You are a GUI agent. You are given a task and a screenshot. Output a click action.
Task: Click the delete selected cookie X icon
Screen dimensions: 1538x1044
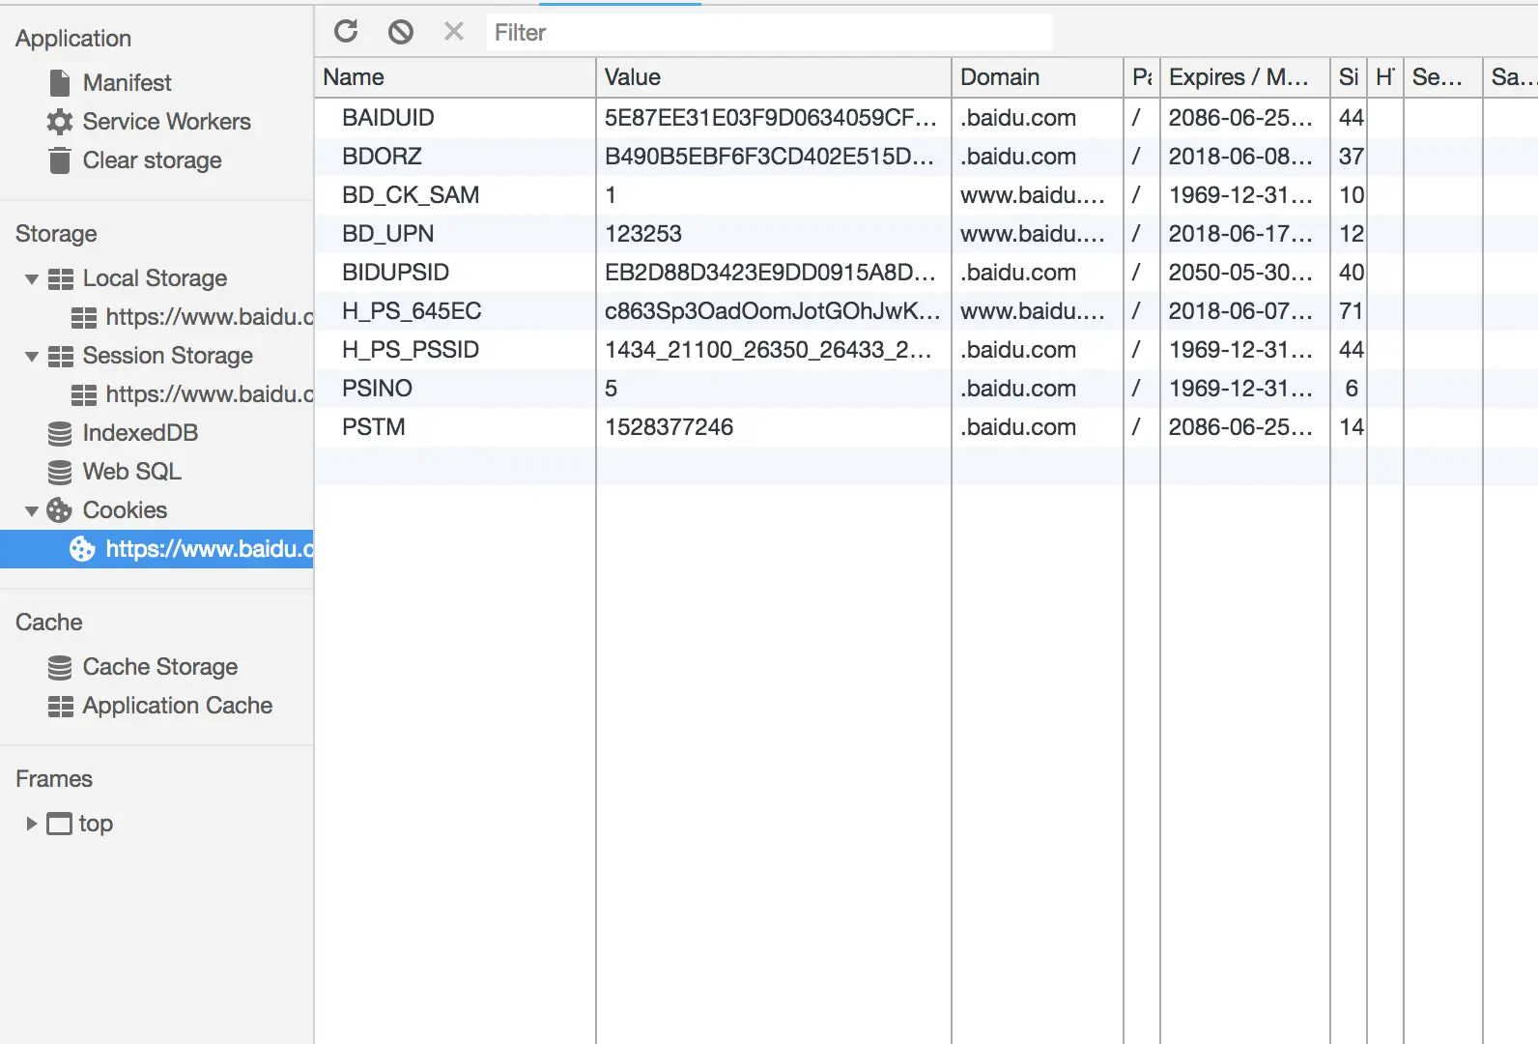[454, 32]
